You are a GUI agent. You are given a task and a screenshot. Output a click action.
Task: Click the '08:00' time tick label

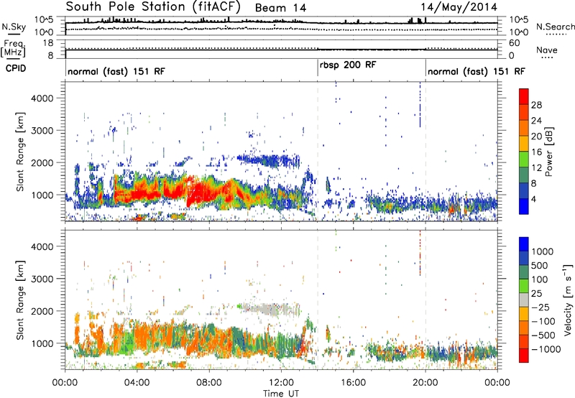click(209, 383)
